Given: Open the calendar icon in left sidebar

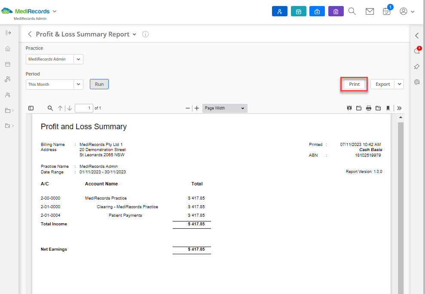Looking at the screenshot, I should pyautogui.click(x=8, y=64).
